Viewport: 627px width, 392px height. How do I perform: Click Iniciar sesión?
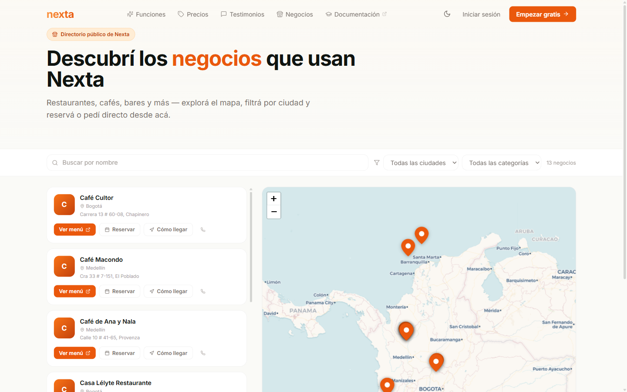pyautogui.click(x=481, y=14)
